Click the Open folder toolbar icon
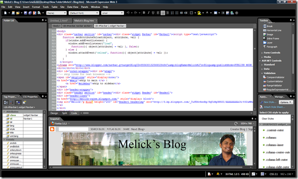This screenshot has width=298, height=179. click(x=18, y=13)
